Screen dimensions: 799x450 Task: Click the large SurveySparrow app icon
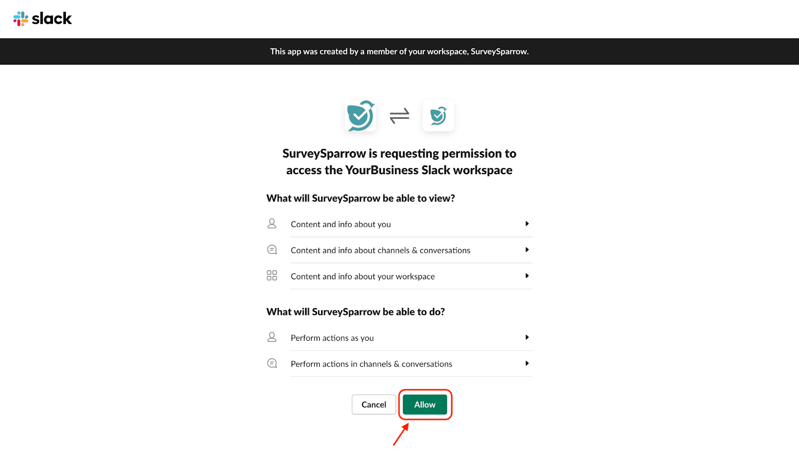pos(361,116)
